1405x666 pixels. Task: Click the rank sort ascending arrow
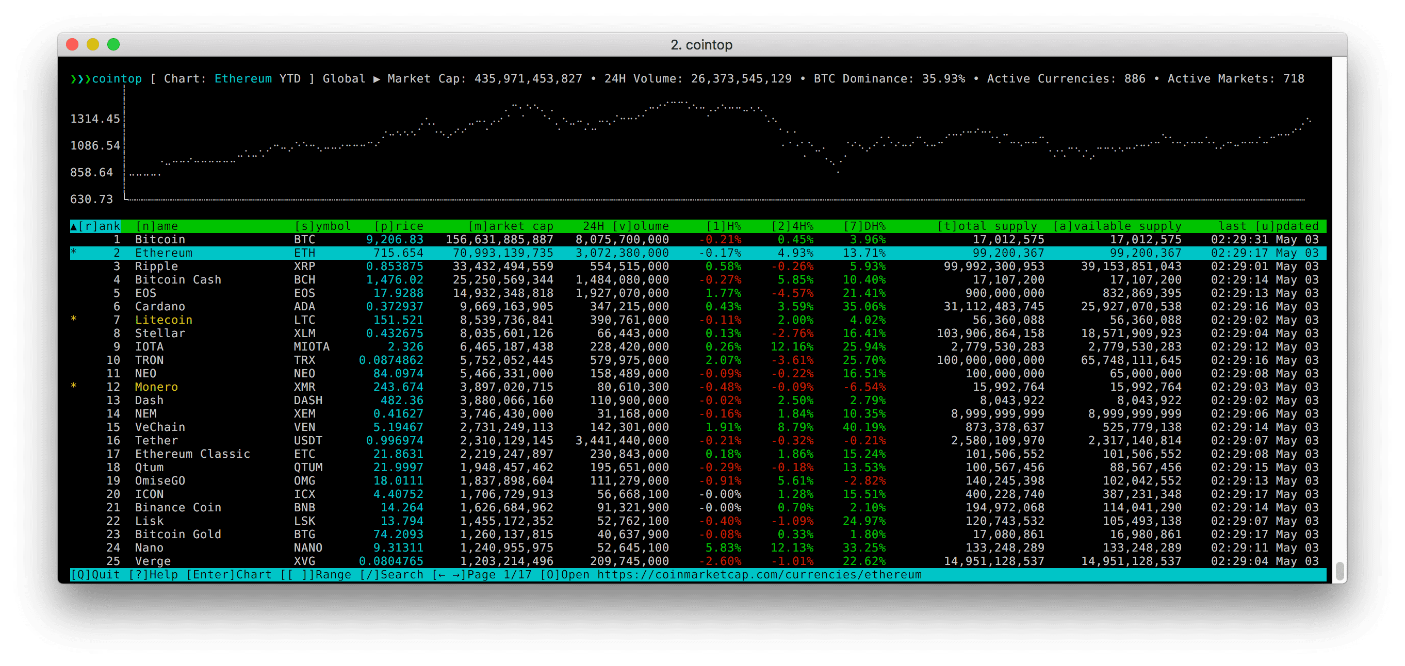74,226
